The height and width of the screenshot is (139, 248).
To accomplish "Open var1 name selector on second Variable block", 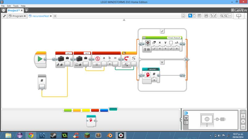I will click(87, 53).
